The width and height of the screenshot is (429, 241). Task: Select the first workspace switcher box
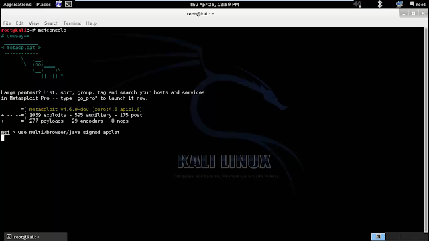tap(378, 236)
